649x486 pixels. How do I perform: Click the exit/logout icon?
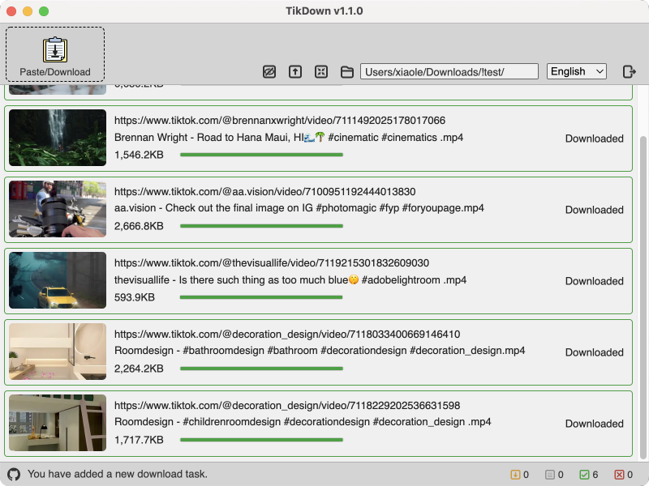point(630,71)
